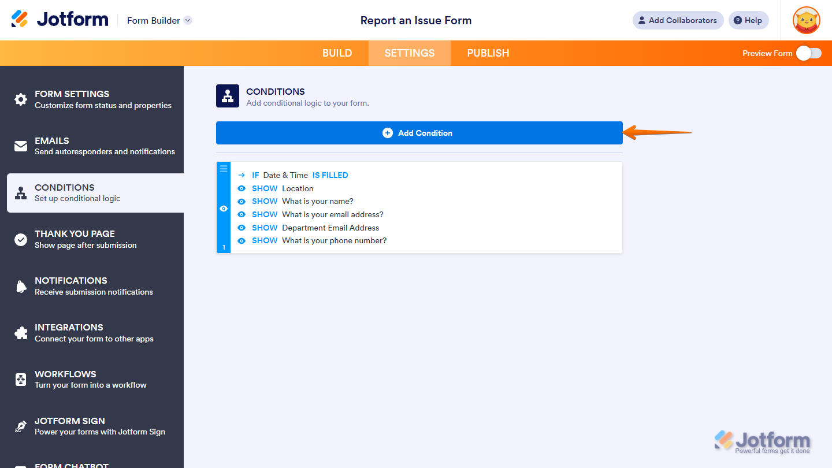This screenshot has height=468, width=832.
Task: Click the Help button
Action: (x=748, y=20)
